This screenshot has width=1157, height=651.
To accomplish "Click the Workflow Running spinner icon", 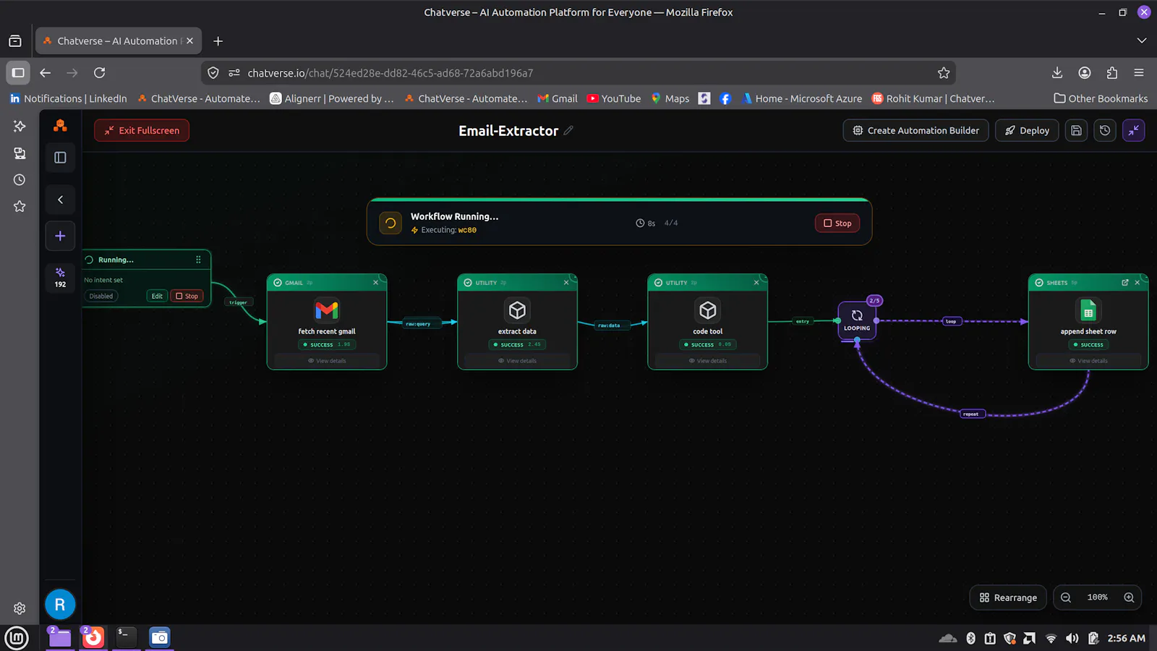I will 390,223.
